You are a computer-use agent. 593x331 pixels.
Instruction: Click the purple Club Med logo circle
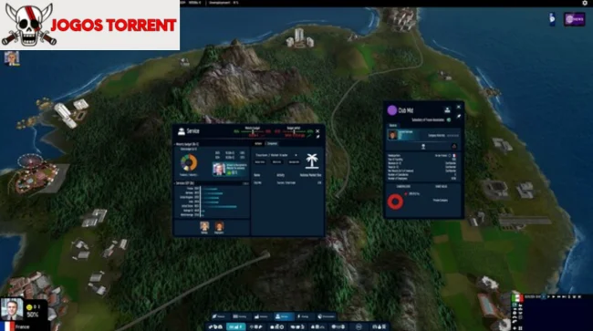[x=391, y=110]
